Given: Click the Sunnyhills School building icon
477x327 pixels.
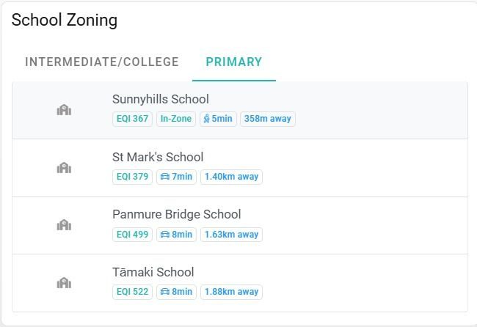Looking at the screenshot, I should point(64,110).
